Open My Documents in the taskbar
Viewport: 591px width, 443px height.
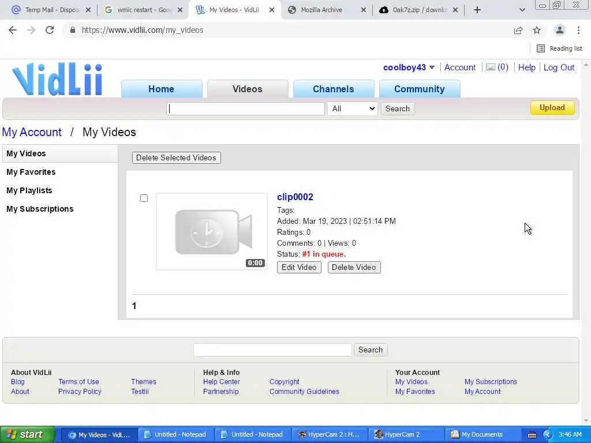(x=482, y=435)
